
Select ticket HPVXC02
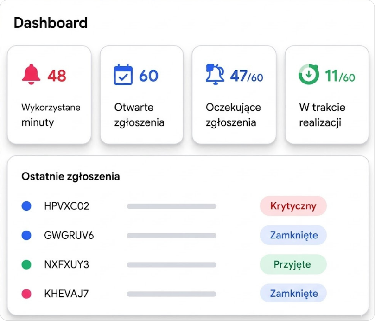[x=67, y=206]
